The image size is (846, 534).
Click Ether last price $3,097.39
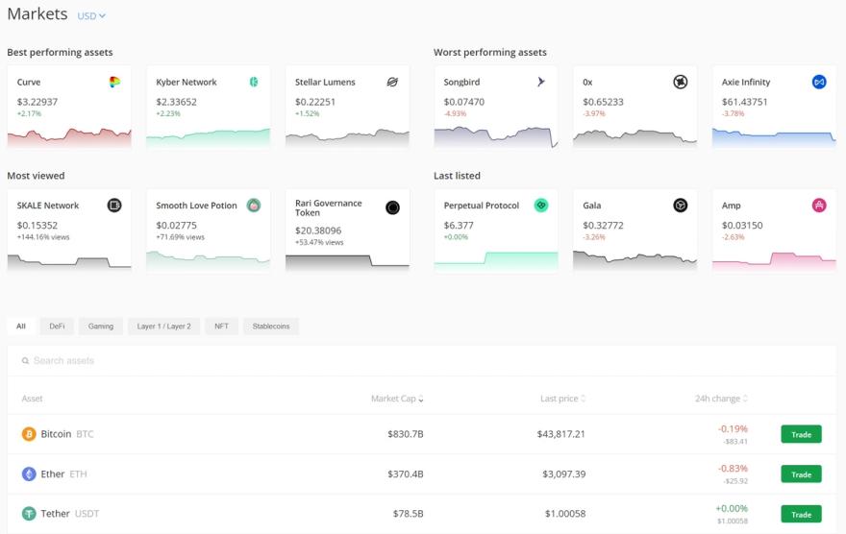point(563,473)
